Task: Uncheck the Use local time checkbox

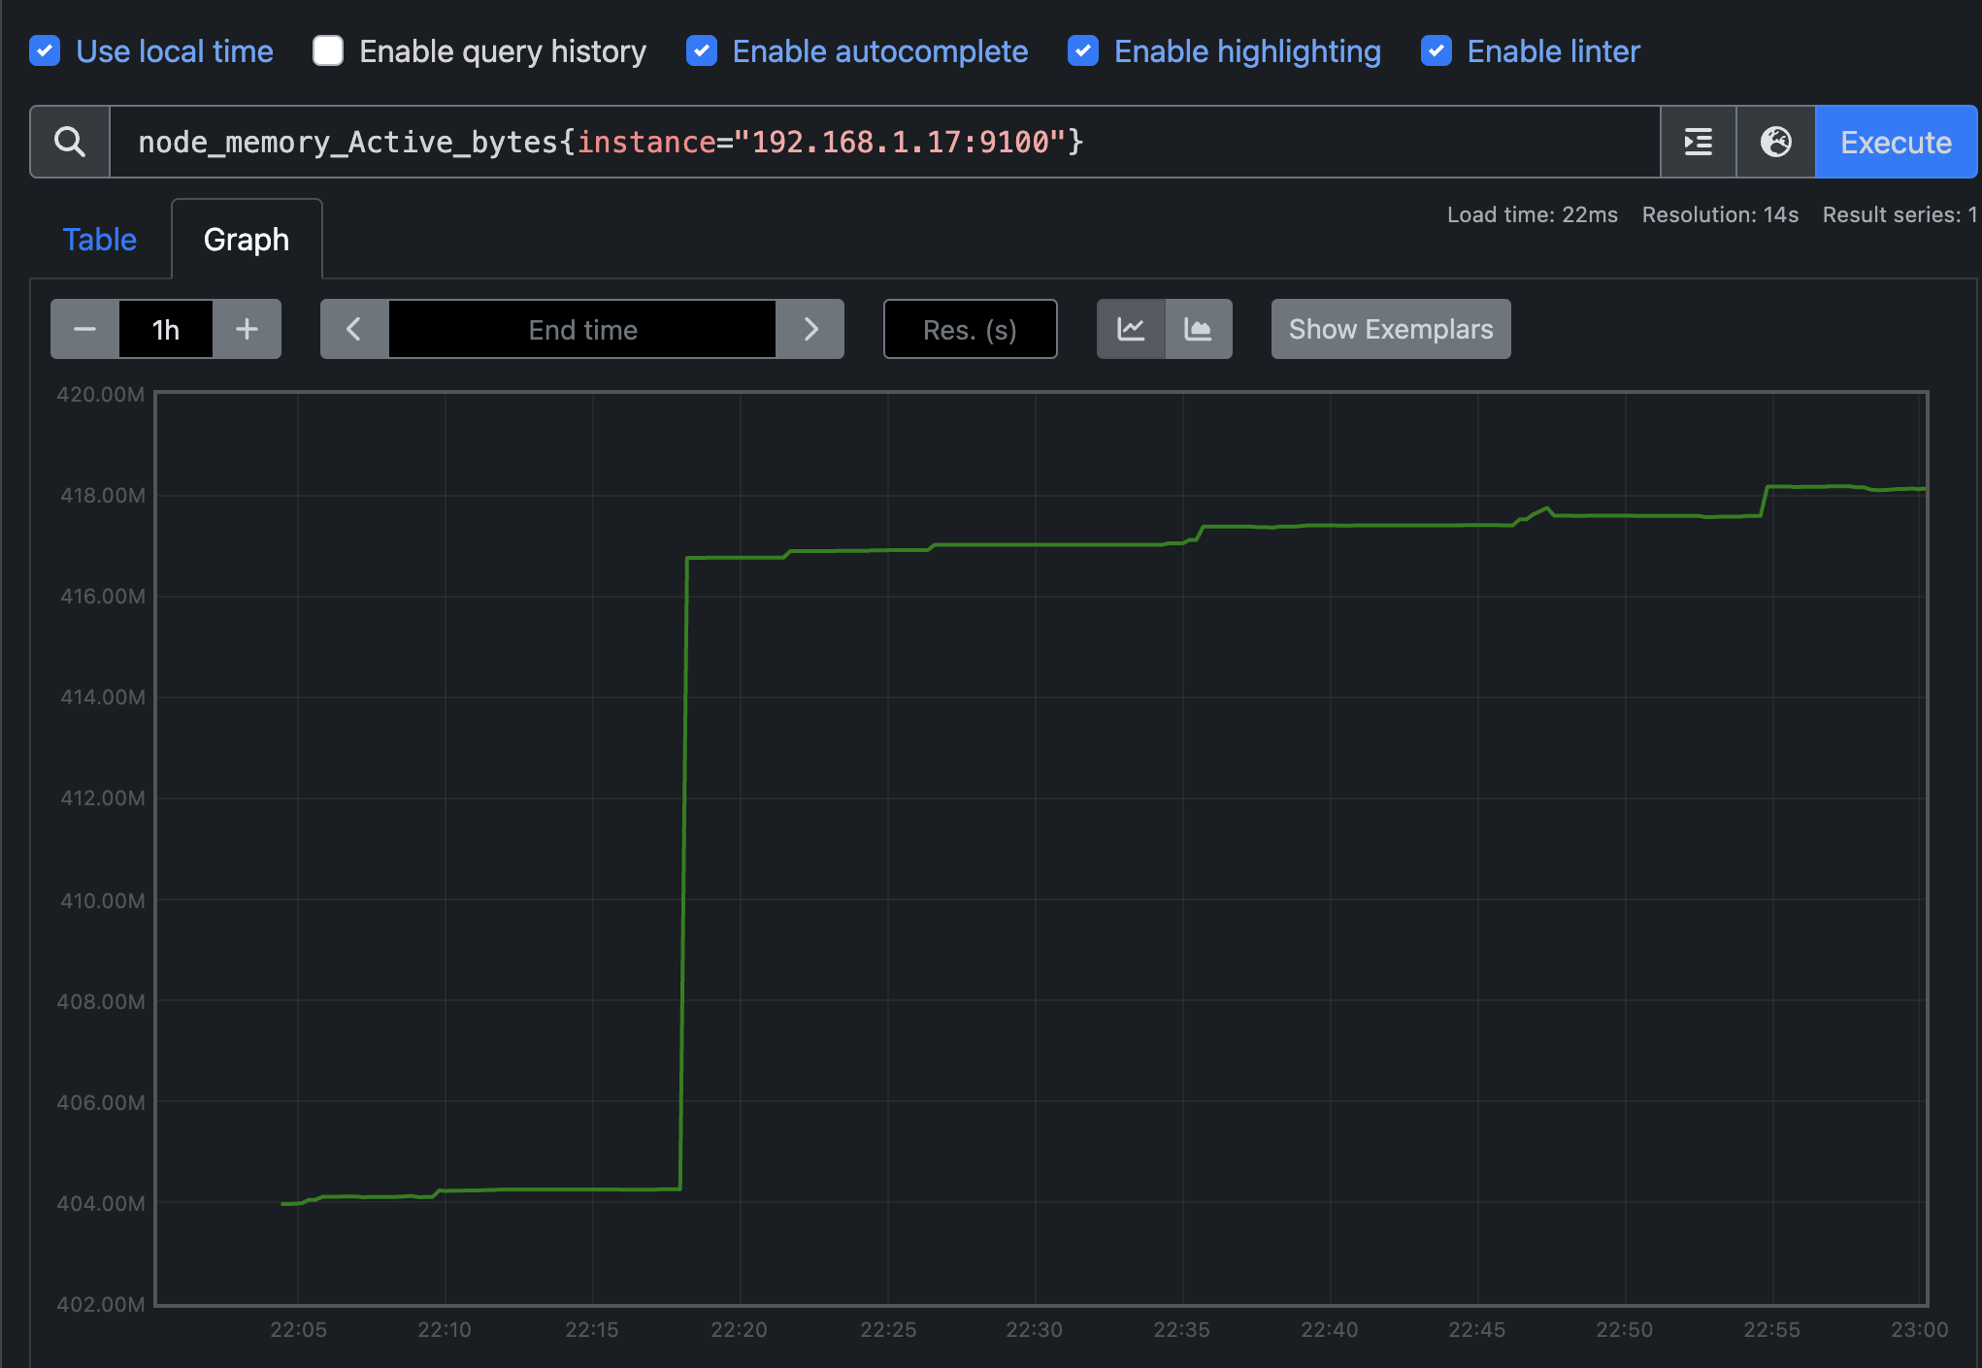Action: (45, 51)
